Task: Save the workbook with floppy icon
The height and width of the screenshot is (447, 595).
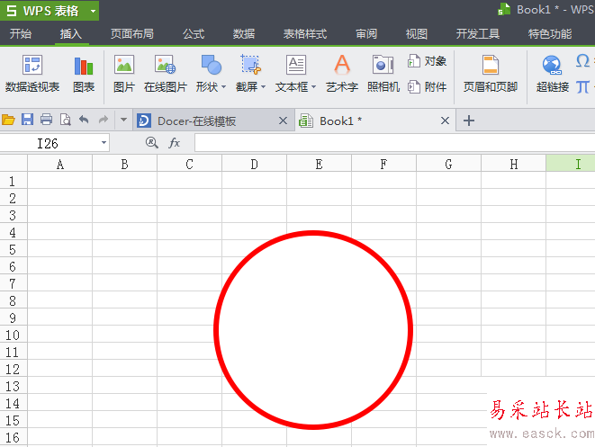Action: tap(27, 120)
